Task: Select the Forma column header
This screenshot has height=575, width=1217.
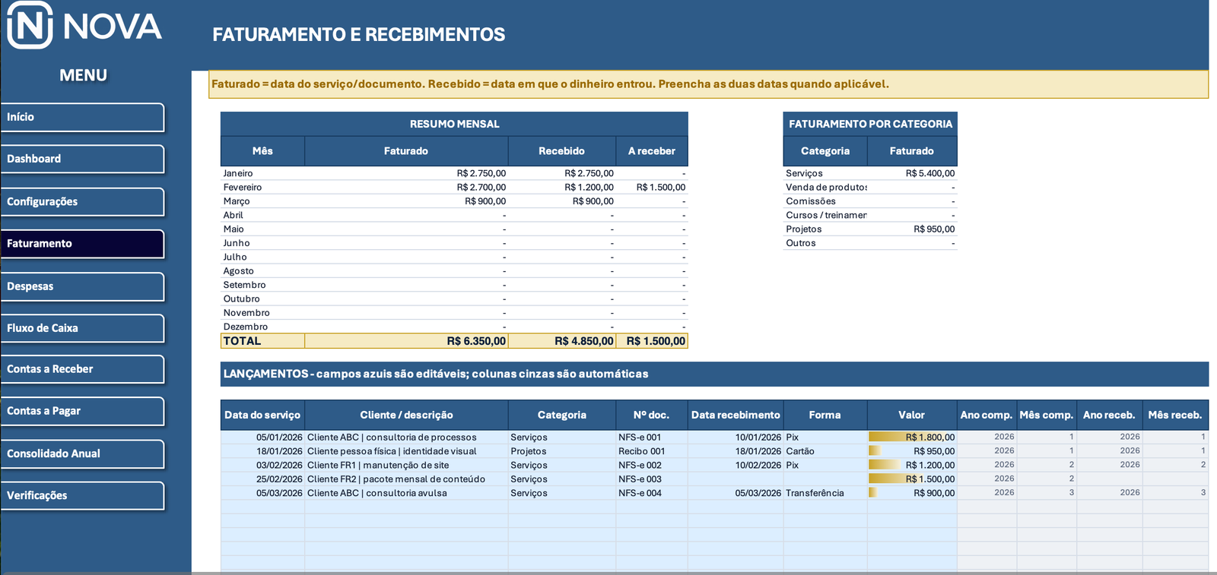Action: point(825,415)
